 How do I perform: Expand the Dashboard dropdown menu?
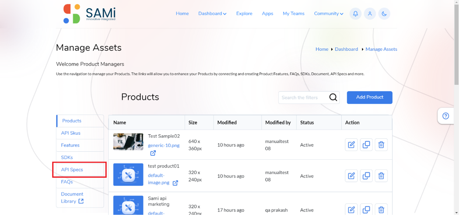coord(212,14)
